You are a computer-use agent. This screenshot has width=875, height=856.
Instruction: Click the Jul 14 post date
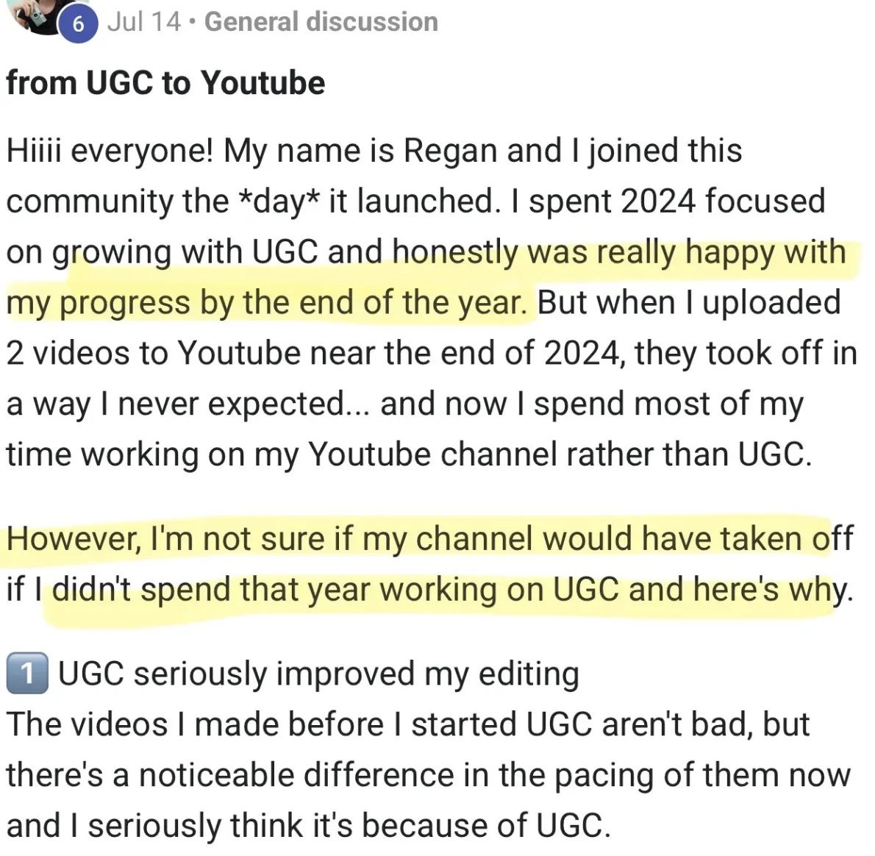click(144, 22)
